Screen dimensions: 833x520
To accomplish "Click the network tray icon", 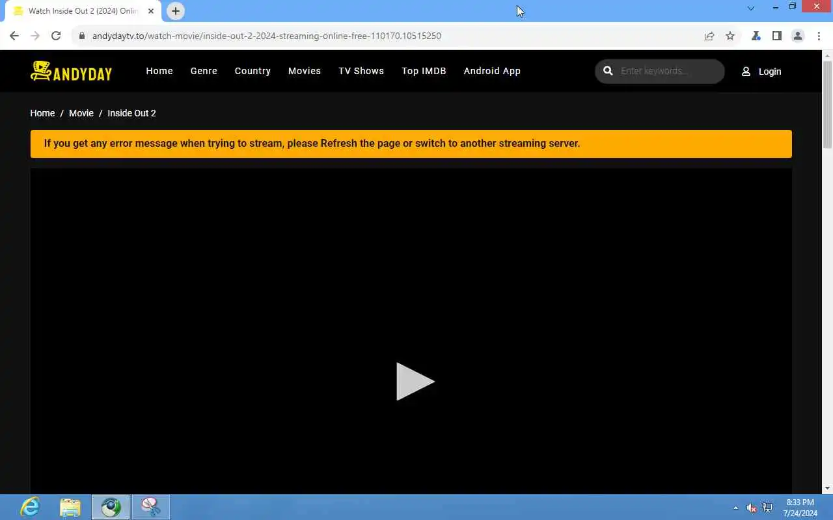I will (767, 508).
